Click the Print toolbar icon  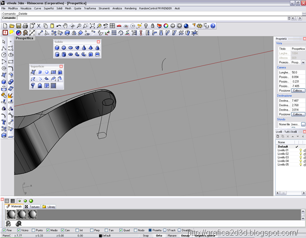pyautogui.click(x=25, y=26)
